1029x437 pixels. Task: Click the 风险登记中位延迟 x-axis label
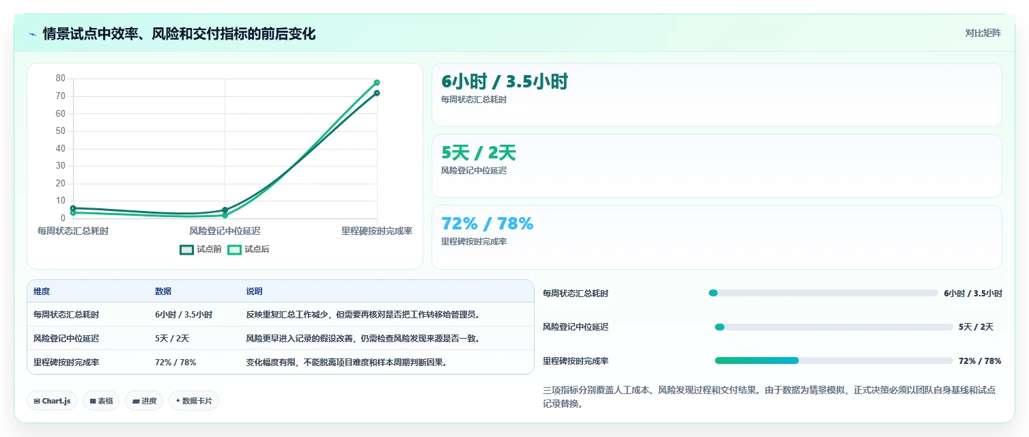[225, 231]
